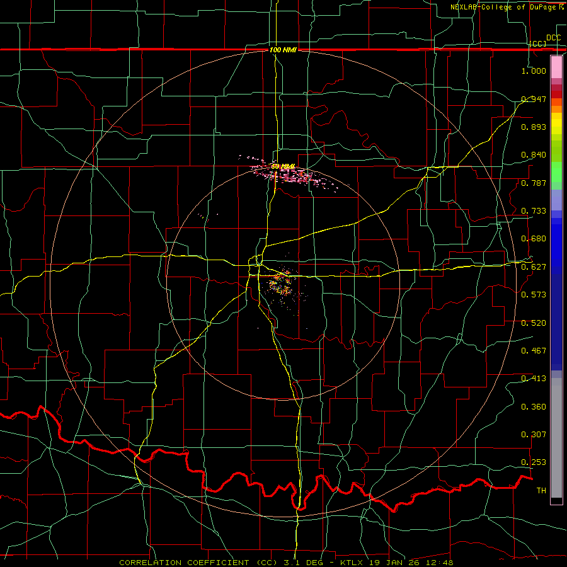The image size is (567, 567).
Task: Select the 0.573 scale value
Action: [534, 295]
